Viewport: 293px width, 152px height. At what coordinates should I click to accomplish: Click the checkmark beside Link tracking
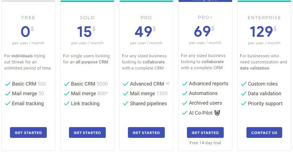click(x=67, y=104)
